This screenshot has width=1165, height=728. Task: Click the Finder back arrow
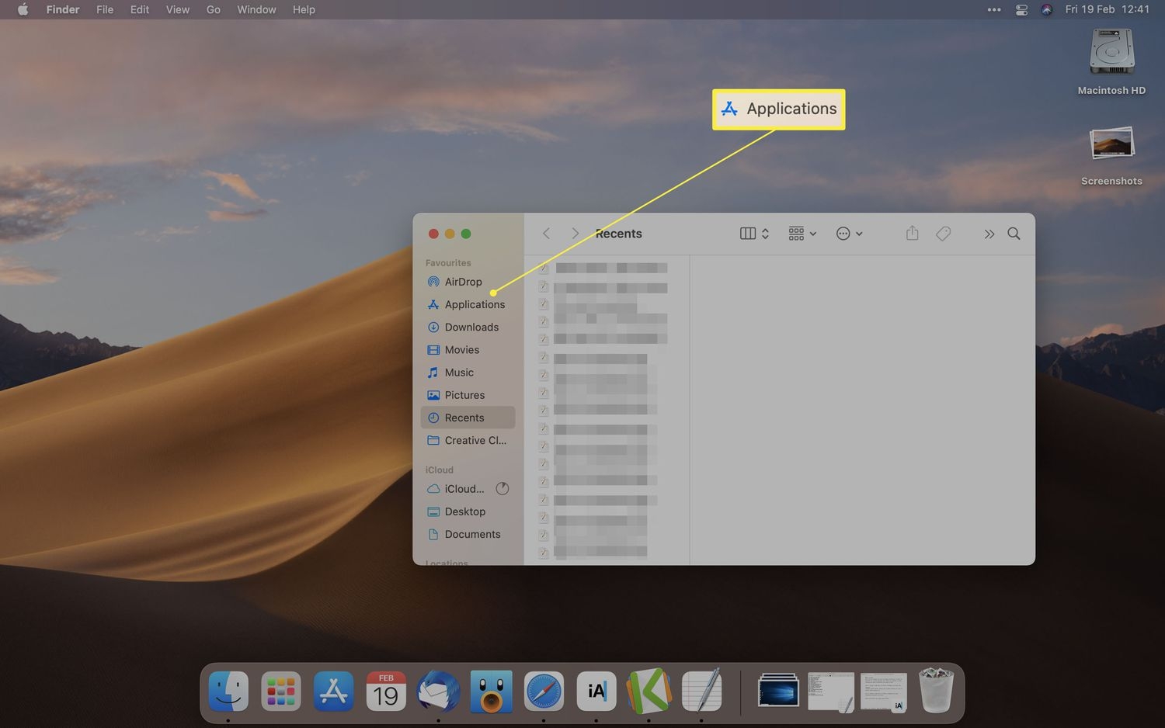[x=547, y=234]
